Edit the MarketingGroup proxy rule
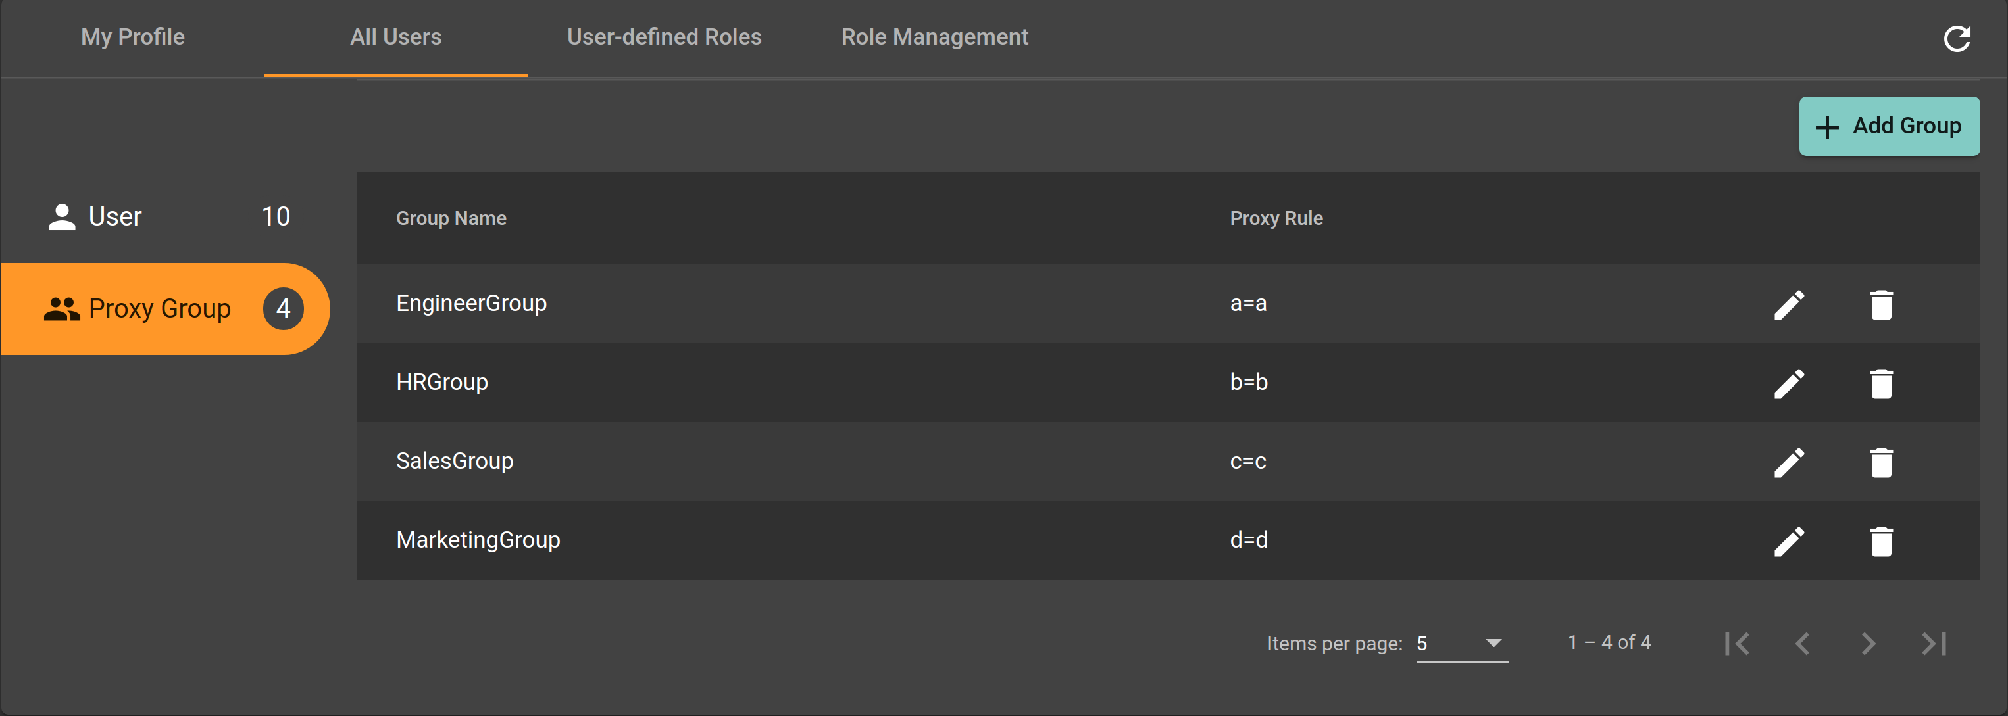The width and height of the screenshot is (2008, 716). pyautogui.click(x=1790, y=540)
